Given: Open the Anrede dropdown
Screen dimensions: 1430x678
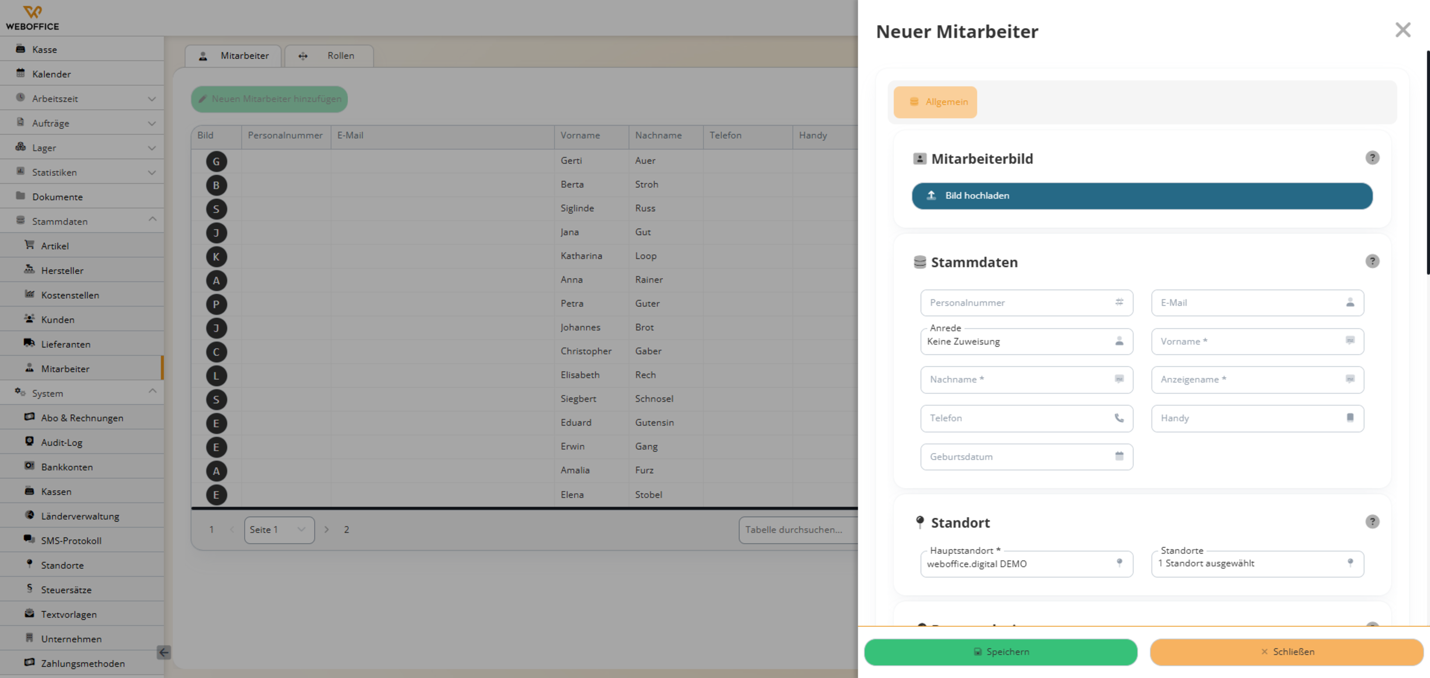Looking at the screenshot, I should (x=1026, y=341).
